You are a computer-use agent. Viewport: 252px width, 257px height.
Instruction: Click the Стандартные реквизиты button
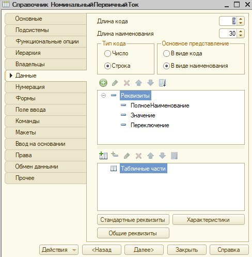pyautogui.click(x=133, y=220)
